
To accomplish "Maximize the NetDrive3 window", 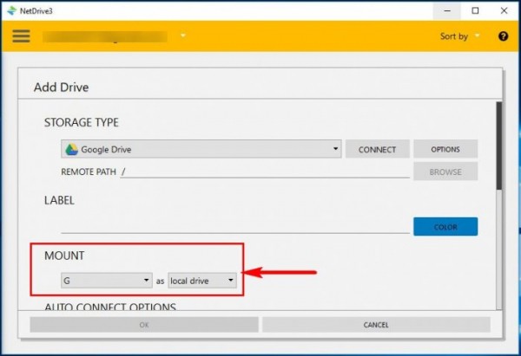I will (x=475, y=10).
